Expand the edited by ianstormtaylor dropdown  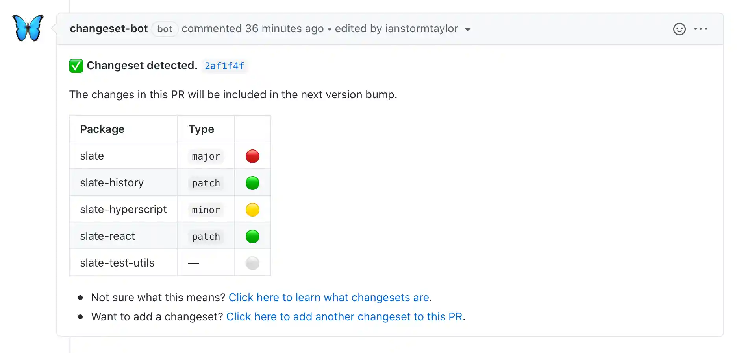468,29
